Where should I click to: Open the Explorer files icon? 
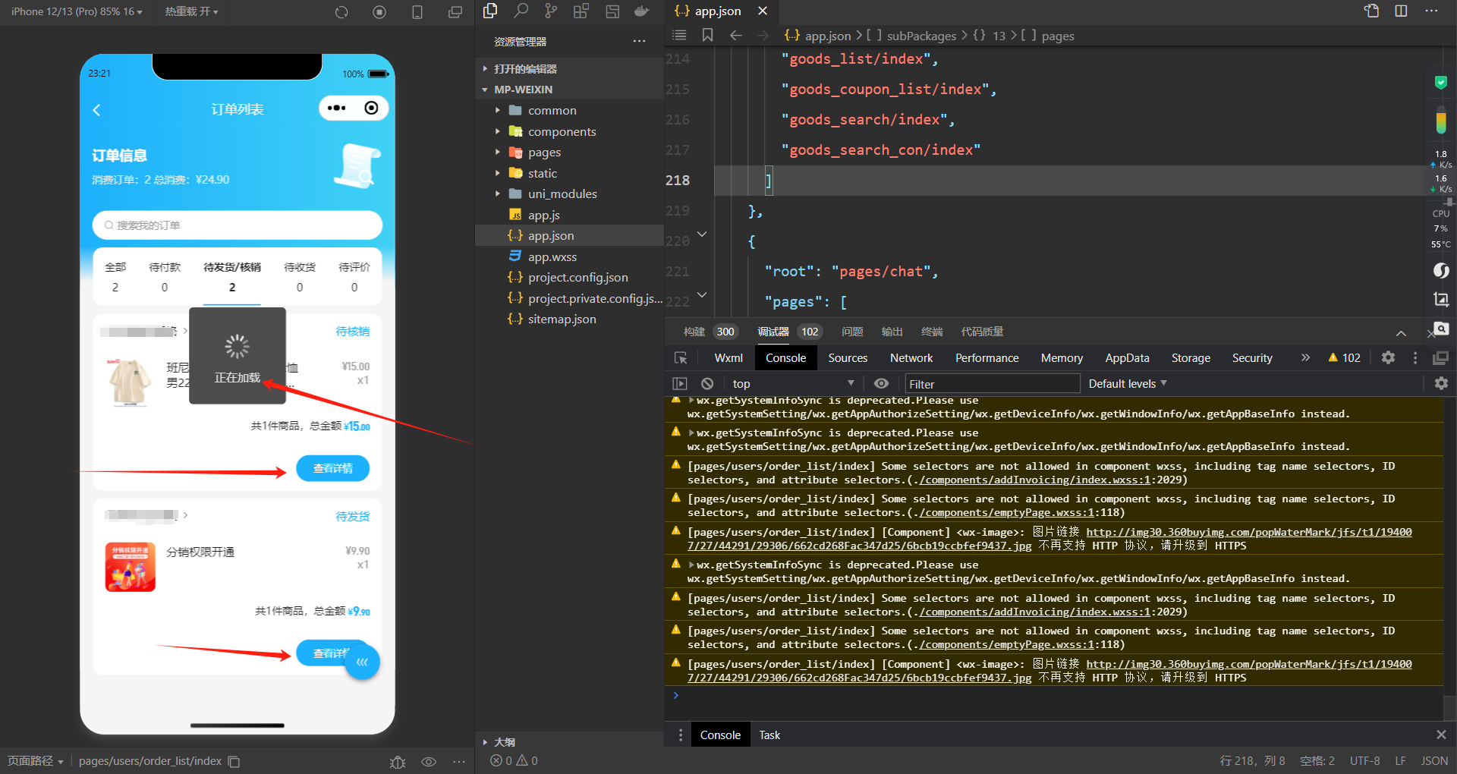(x=490, y=11)
